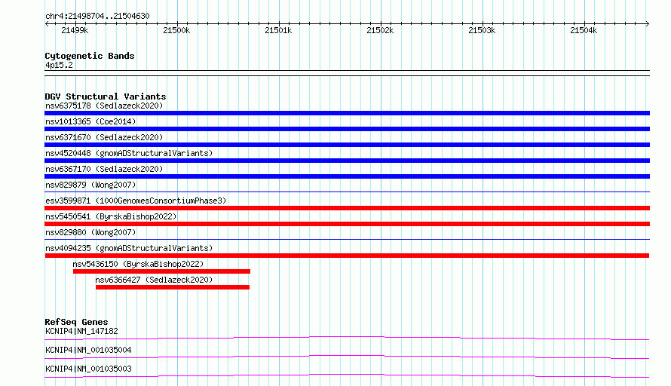671x386 pixels.
Task: Open the RefSeq Genes track heading
Action: pyautogui.click(x=76, y=322)
